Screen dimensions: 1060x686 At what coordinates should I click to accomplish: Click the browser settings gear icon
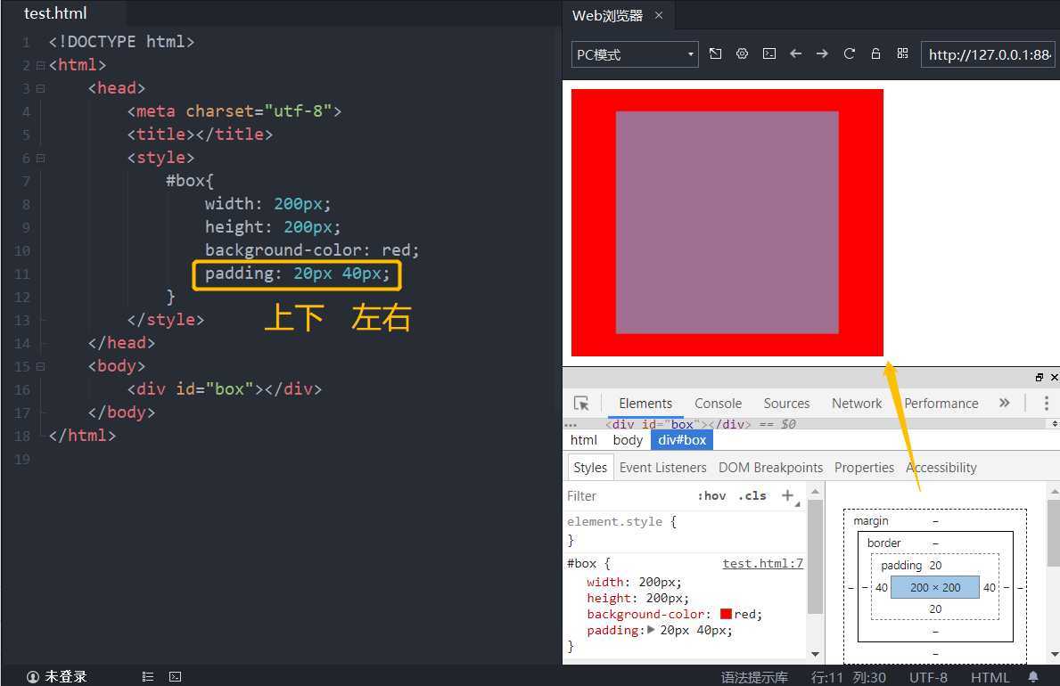click(743, 53)
